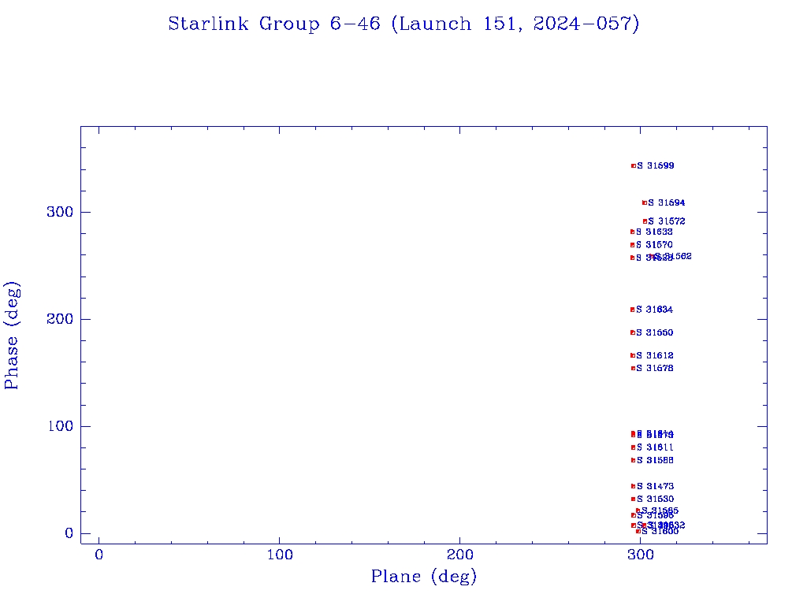Select the S 31612 data label

point(655,355)
